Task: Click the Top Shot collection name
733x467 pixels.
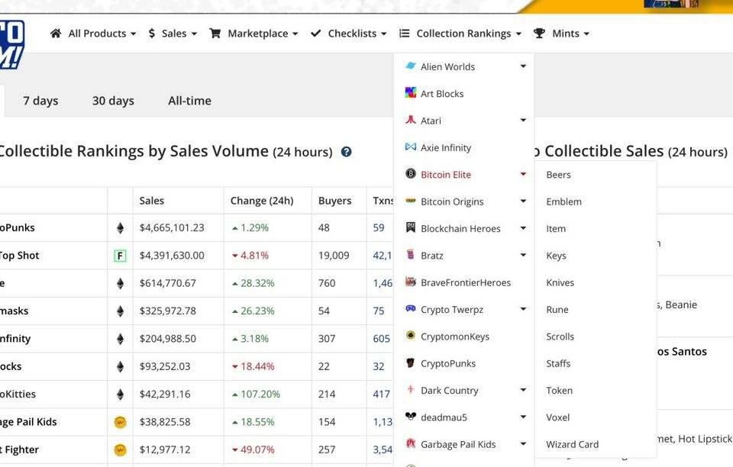Action: click(20, 256)
